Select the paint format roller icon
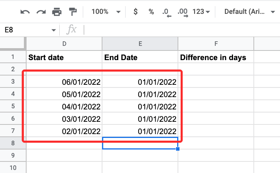 [x=72, y=12]
